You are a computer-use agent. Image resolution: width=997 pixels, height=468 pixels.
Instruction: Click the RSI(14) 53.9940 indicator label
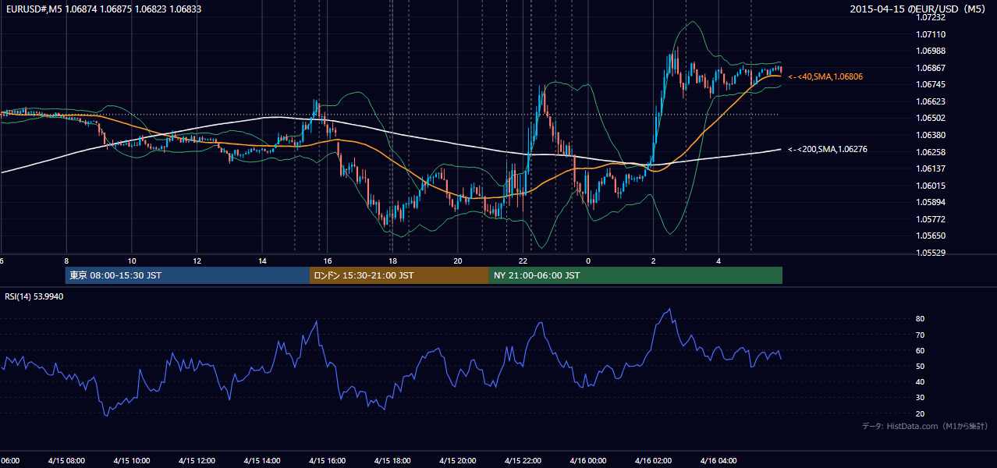coord(34,296)
